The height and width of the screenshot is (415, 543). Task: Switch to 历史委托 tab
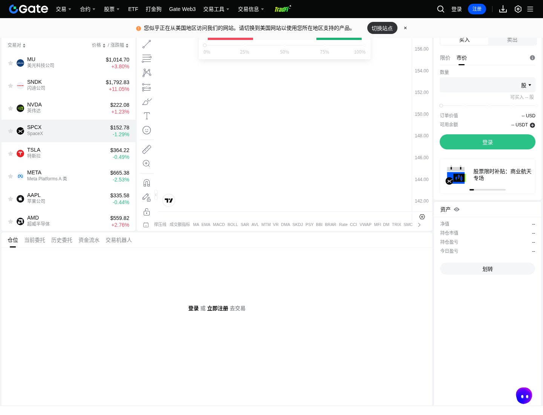tap(62, 240)
